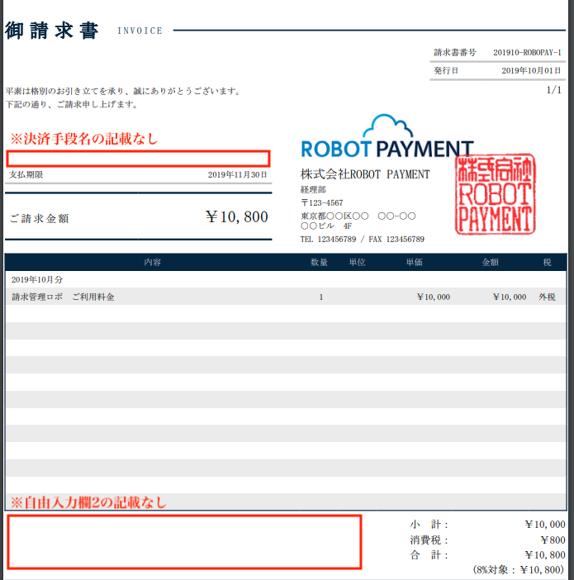
Task: Click the page indicator 1/1
Action: pyautogui.click(x=554, y=90)
